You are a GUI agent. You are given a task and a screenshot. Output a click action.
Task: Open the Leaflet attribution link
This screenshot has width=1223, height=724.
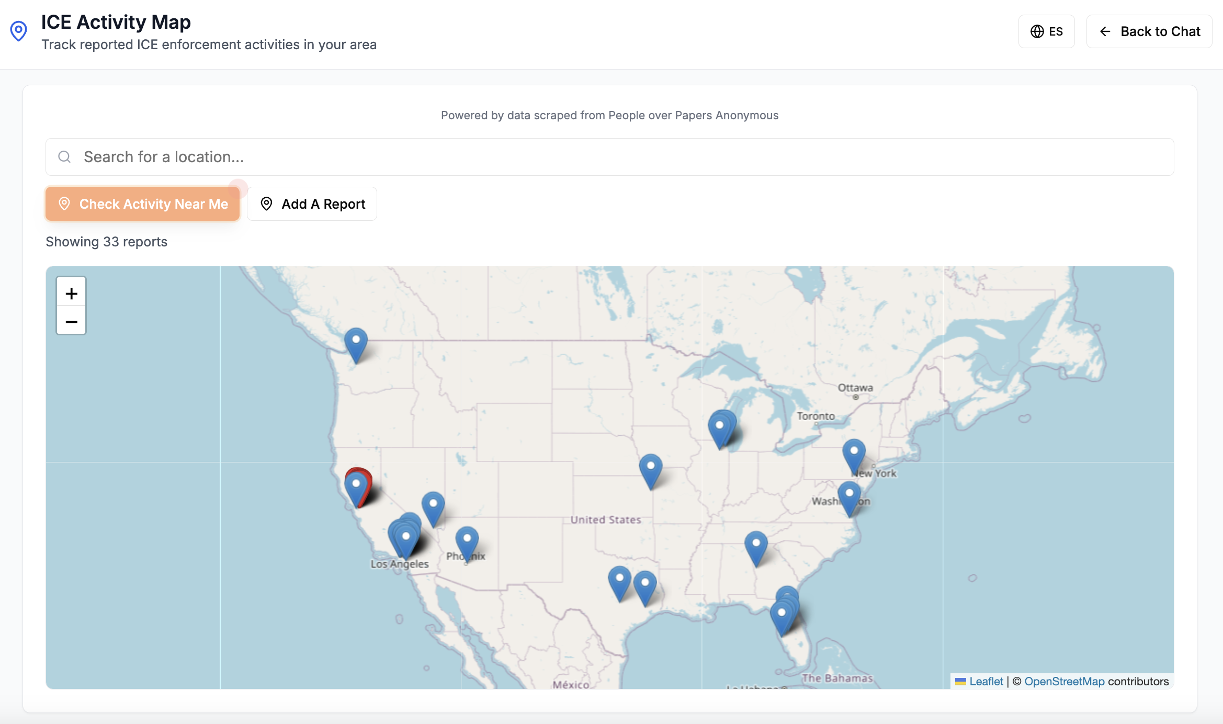pos(986,681)
